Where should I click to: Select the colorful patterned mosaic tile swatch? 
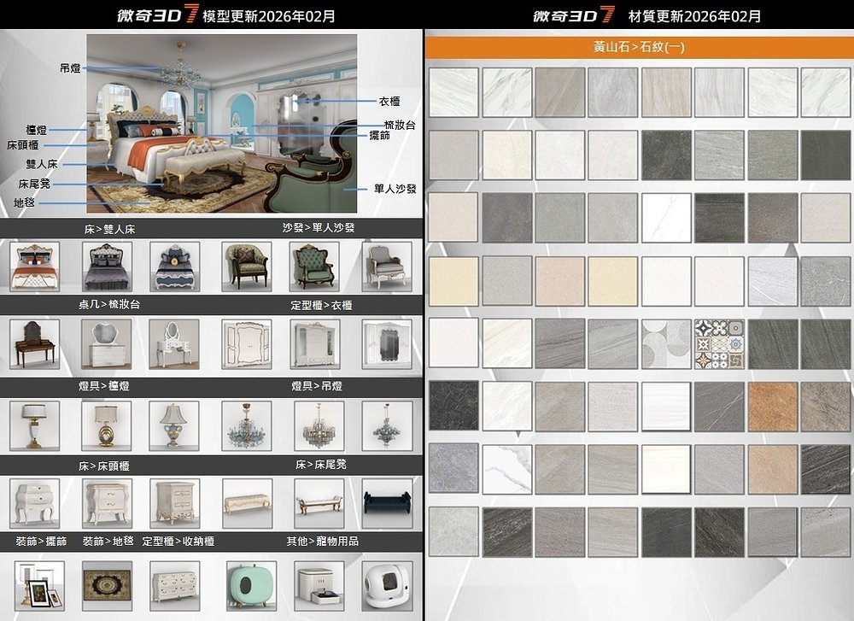pos(719,344)
